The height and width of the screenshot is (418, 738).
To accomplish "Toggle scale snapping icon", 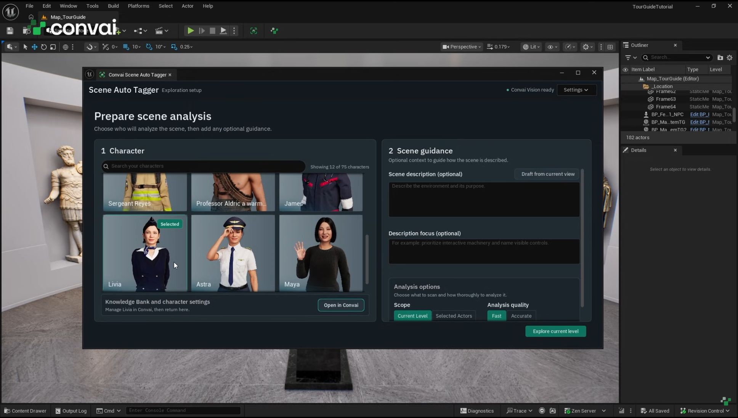I will 174,47.
